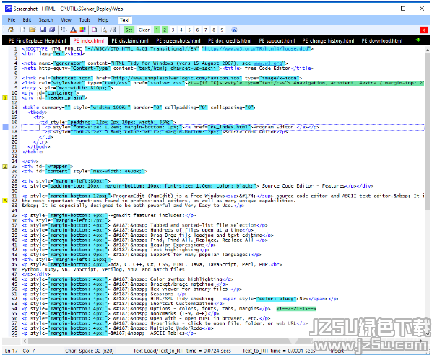Open the Help menu
432x355 pixels.
click(103, 19)
